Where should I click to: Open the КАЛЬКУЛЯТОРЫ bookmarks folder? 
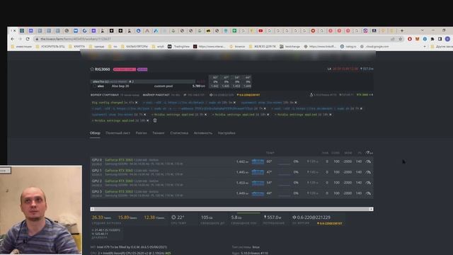tap(134, 46)
